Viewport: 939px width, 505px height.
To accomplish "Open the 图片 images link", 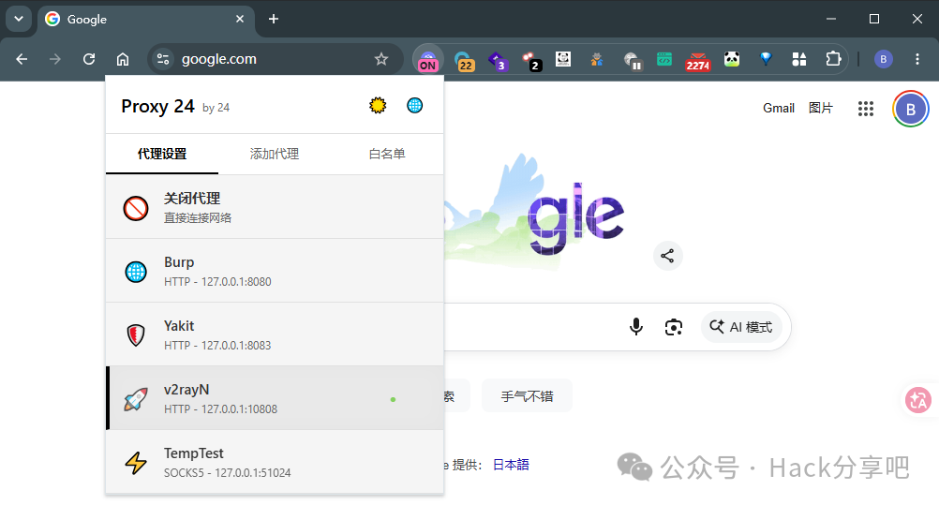I will pos(820,109).
